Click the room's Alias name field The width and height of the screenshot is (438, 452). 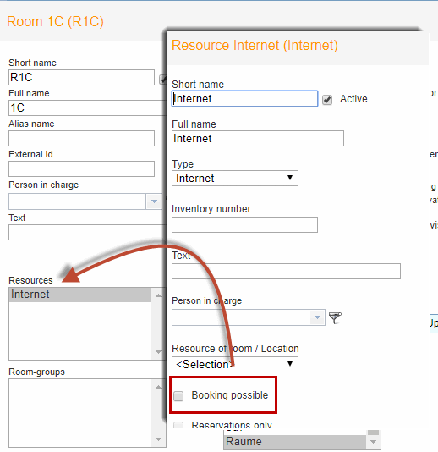81,138
